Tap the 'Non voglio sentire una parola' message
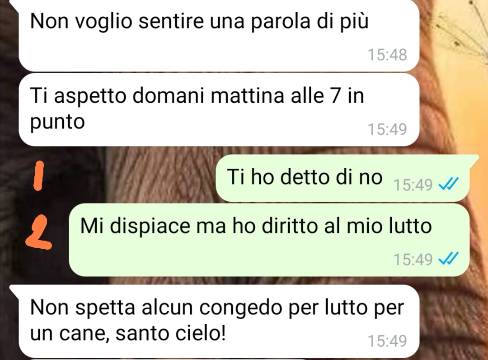The height and width of the screenshot is (360, 488). [x=219, y=35]
